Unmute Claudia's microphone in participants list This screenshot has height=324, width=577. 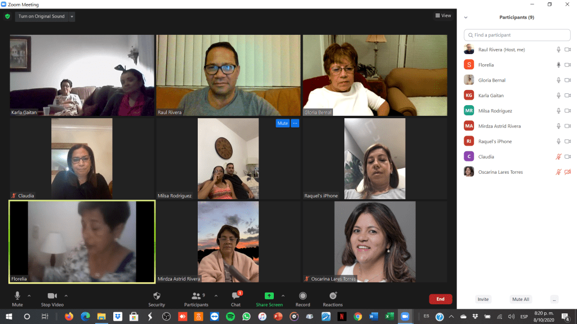coord(558,156)
